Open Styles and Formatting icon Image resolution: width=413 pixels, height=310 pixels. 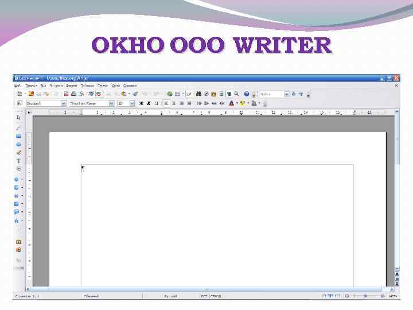coord(20,103)
